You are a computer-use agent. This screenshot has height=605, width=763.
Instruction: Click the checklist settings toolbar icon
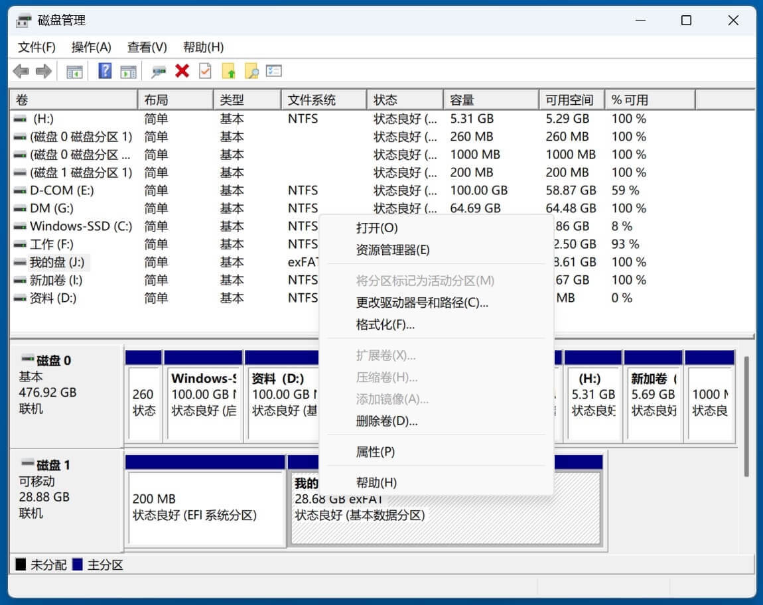click(x=274, y=71)
